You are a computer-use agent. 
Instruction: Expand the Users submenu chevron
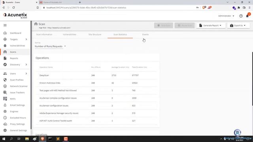tap(26, 74)
